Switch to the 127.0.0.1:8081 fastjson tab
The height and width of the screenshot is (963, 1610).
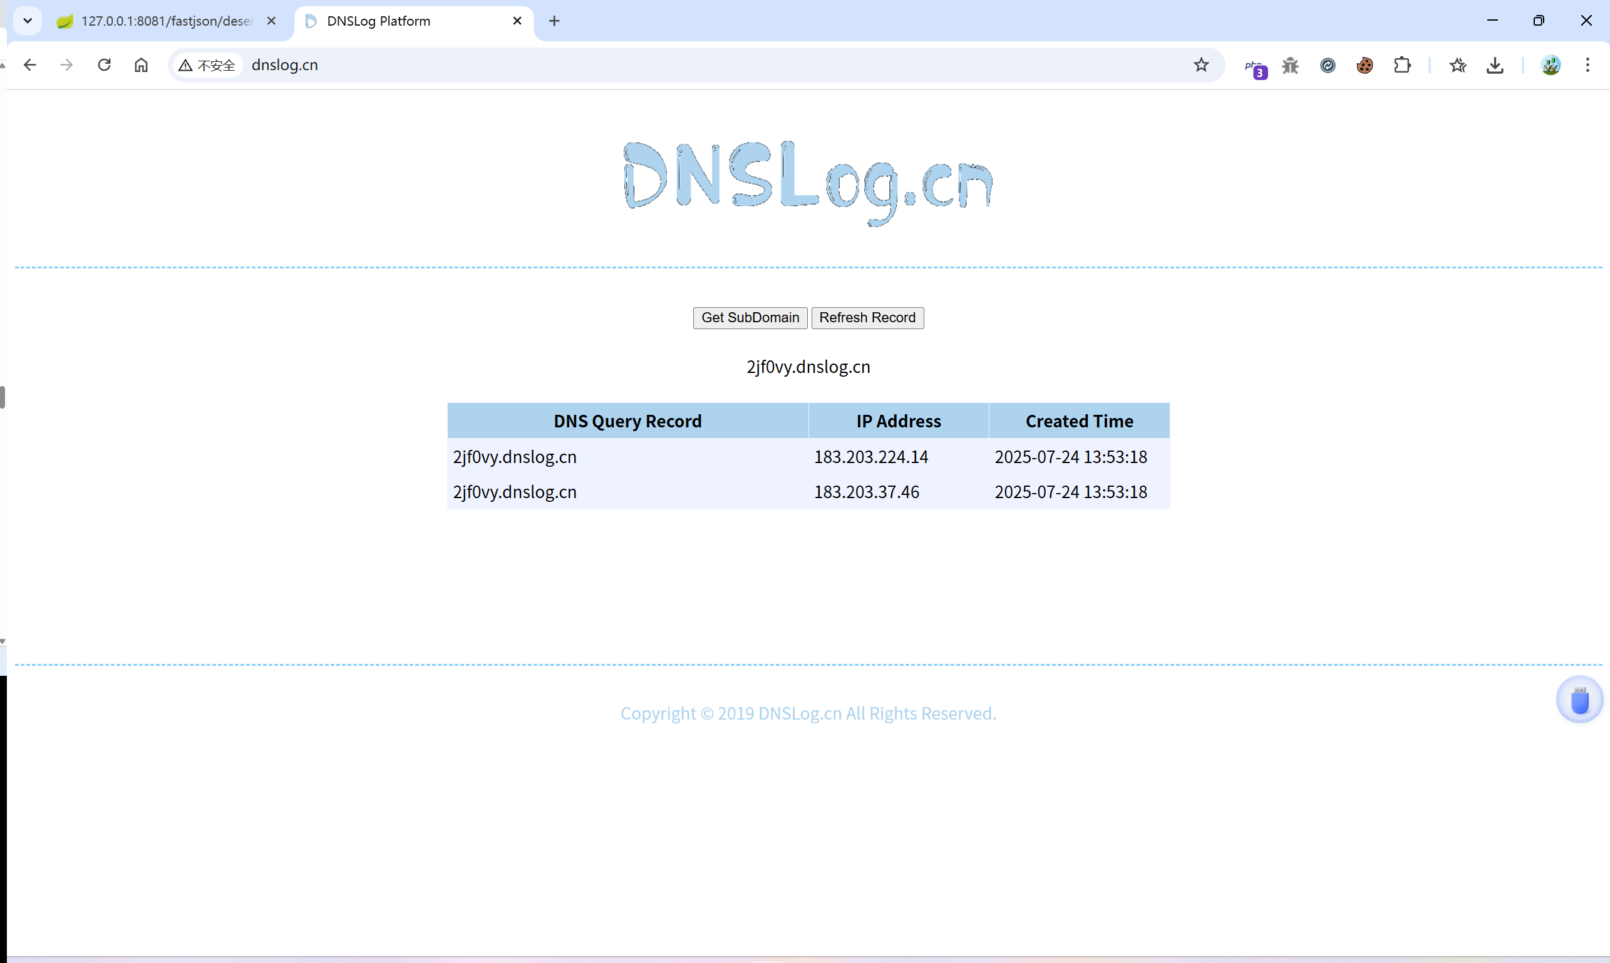pyautogui.click(x=165, y=21)
